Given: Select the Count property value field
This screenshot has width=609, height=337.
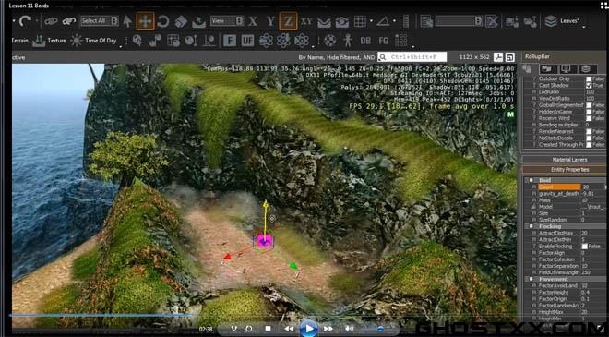Looking at the screenshot, I should [x=593, y=187].
